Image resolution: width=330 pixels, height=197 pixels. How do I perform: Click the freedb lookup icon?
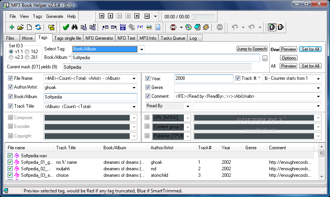[x=123, y=27]
